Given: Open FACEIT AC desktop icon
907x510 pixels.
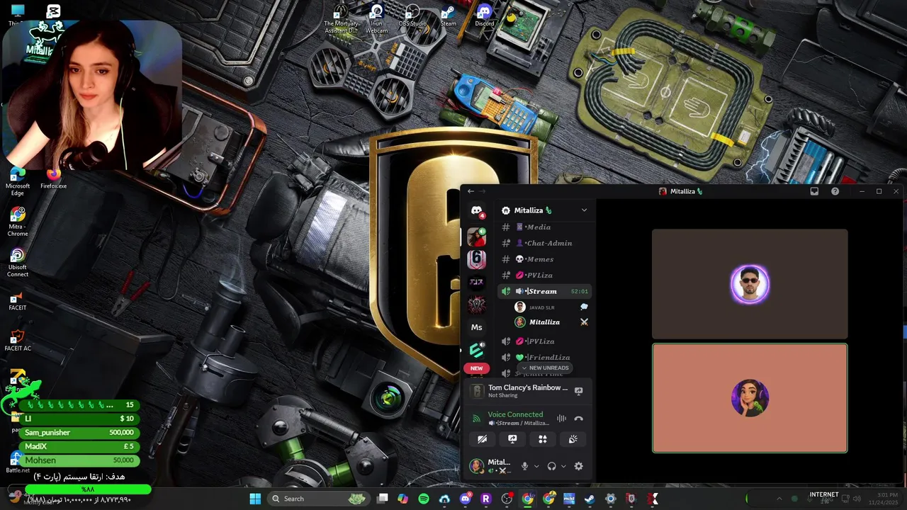Looking at the screenshot, I should pyautogui.click(x=18, y=340).
